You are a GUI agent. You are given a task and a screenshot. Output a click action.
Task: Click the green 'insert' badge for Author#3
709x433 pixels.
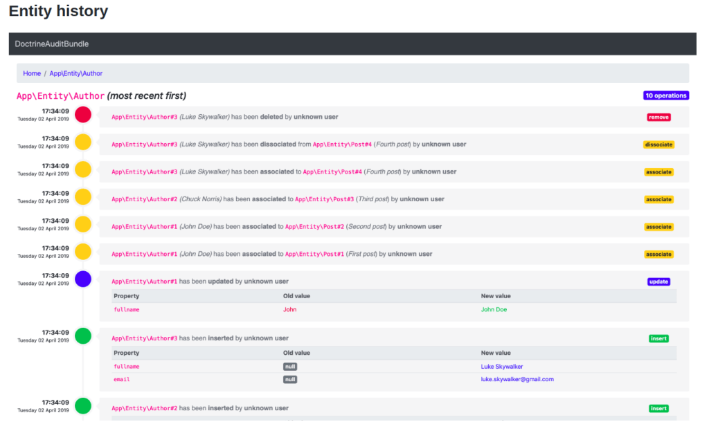658,338
